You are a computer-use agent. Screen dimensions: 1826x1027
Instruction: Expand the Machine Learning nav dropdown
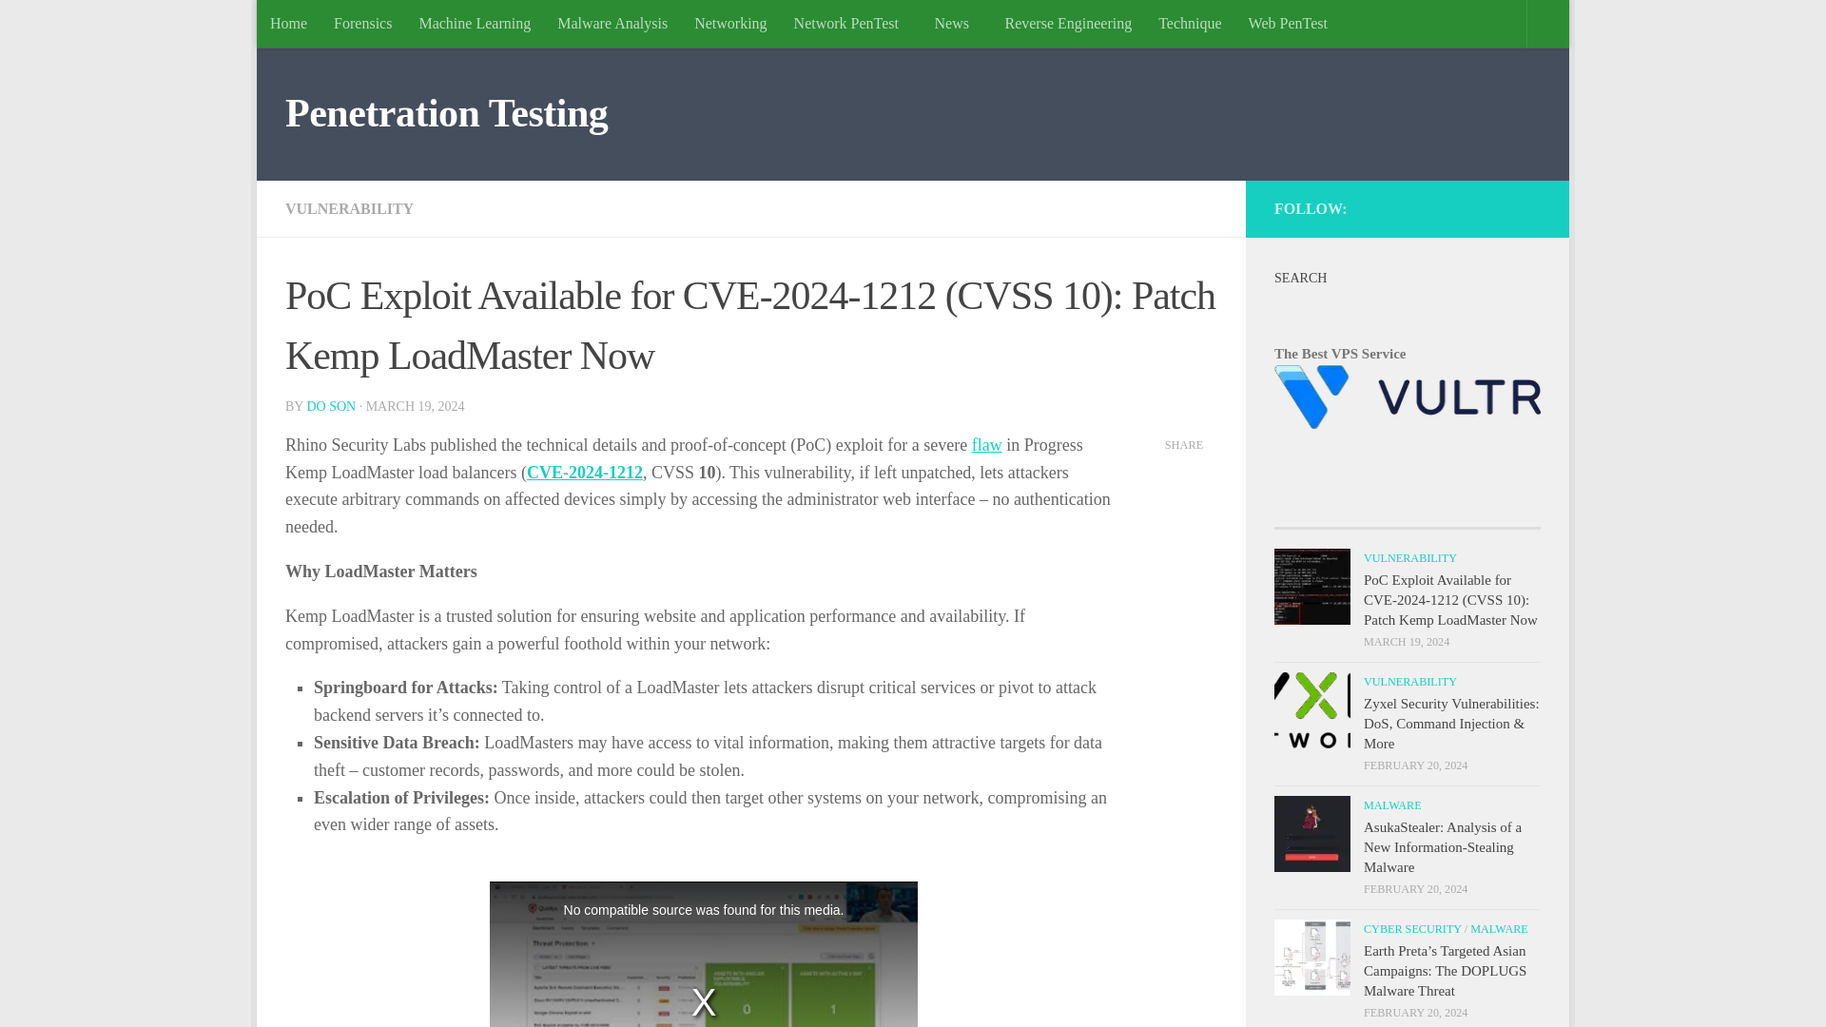[474, 24]
